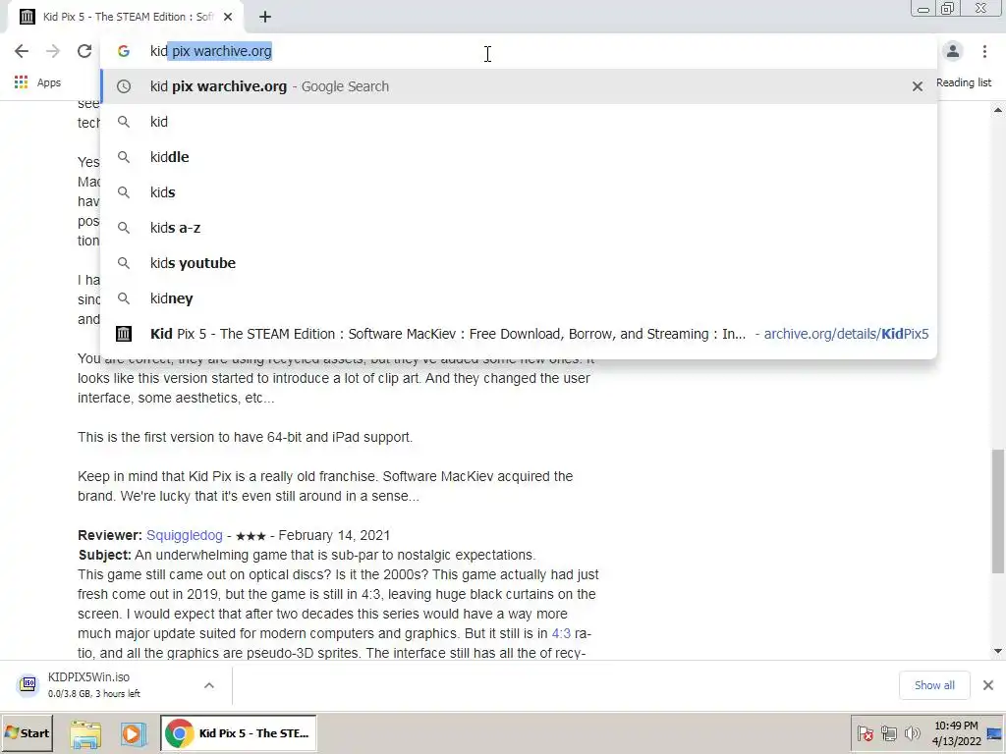Click the 'February 14, 2021' review date

(334, 535)
